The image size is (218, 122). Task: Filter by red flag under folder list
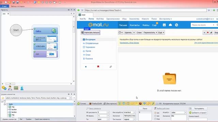coord(98,67)
